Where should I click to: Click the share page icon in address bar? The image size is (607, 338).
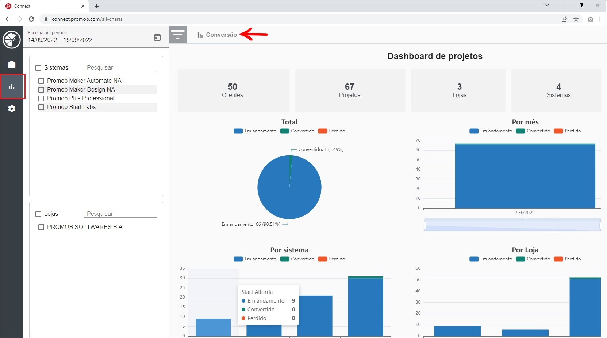click(x=564, y=19)
